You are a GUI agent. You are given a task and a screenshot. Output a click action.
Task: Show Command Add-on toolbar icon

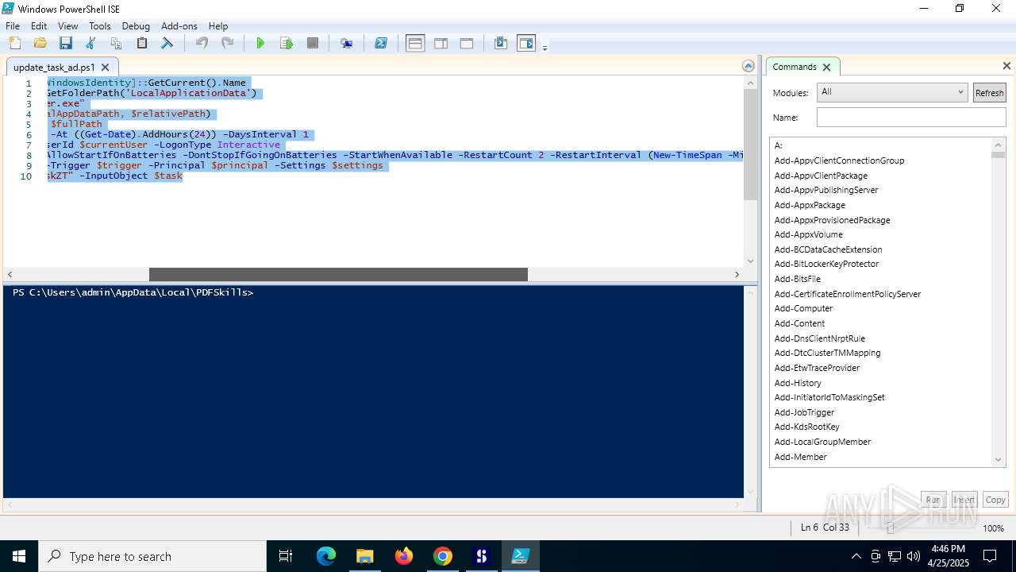click(x=526, y=44)
